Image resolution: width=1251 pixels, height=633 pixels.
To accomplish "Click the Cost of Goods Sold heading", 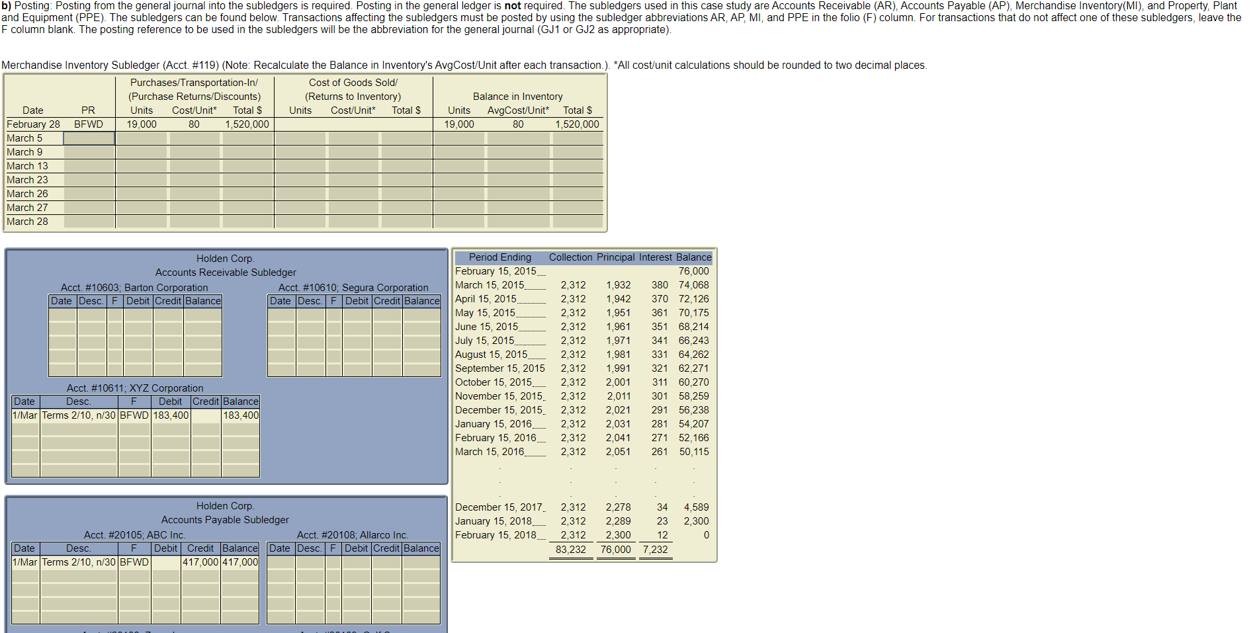I will pos(353,83).
